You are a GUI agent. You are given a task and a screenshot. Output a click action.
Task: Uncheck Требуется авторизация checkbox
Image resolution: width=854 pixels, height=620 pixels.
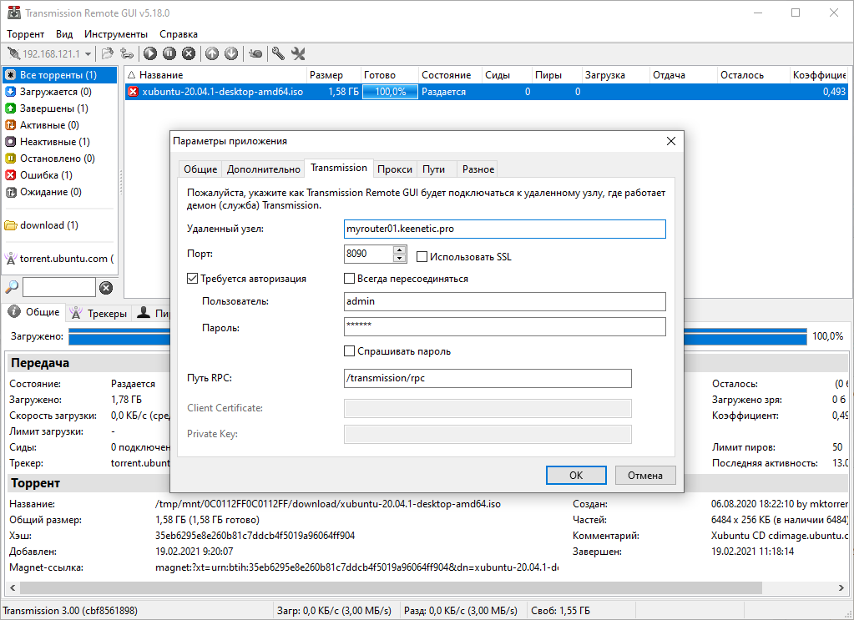pyautogui.click(x=193, y=279)
